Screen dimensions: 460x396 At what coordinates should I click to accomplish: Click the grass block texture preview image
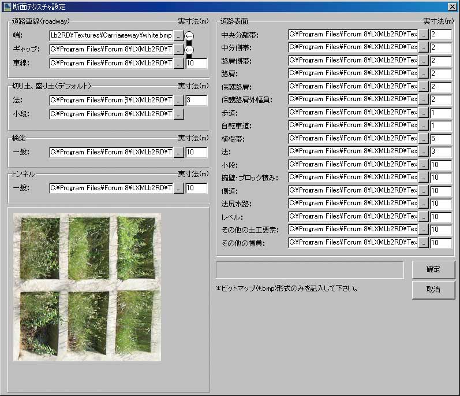click(87, 287)
